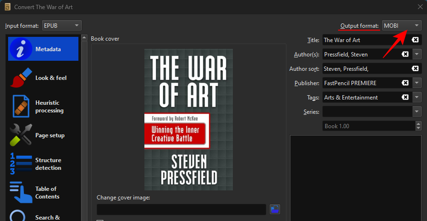Open the Search & replace section

click(43, 216)
